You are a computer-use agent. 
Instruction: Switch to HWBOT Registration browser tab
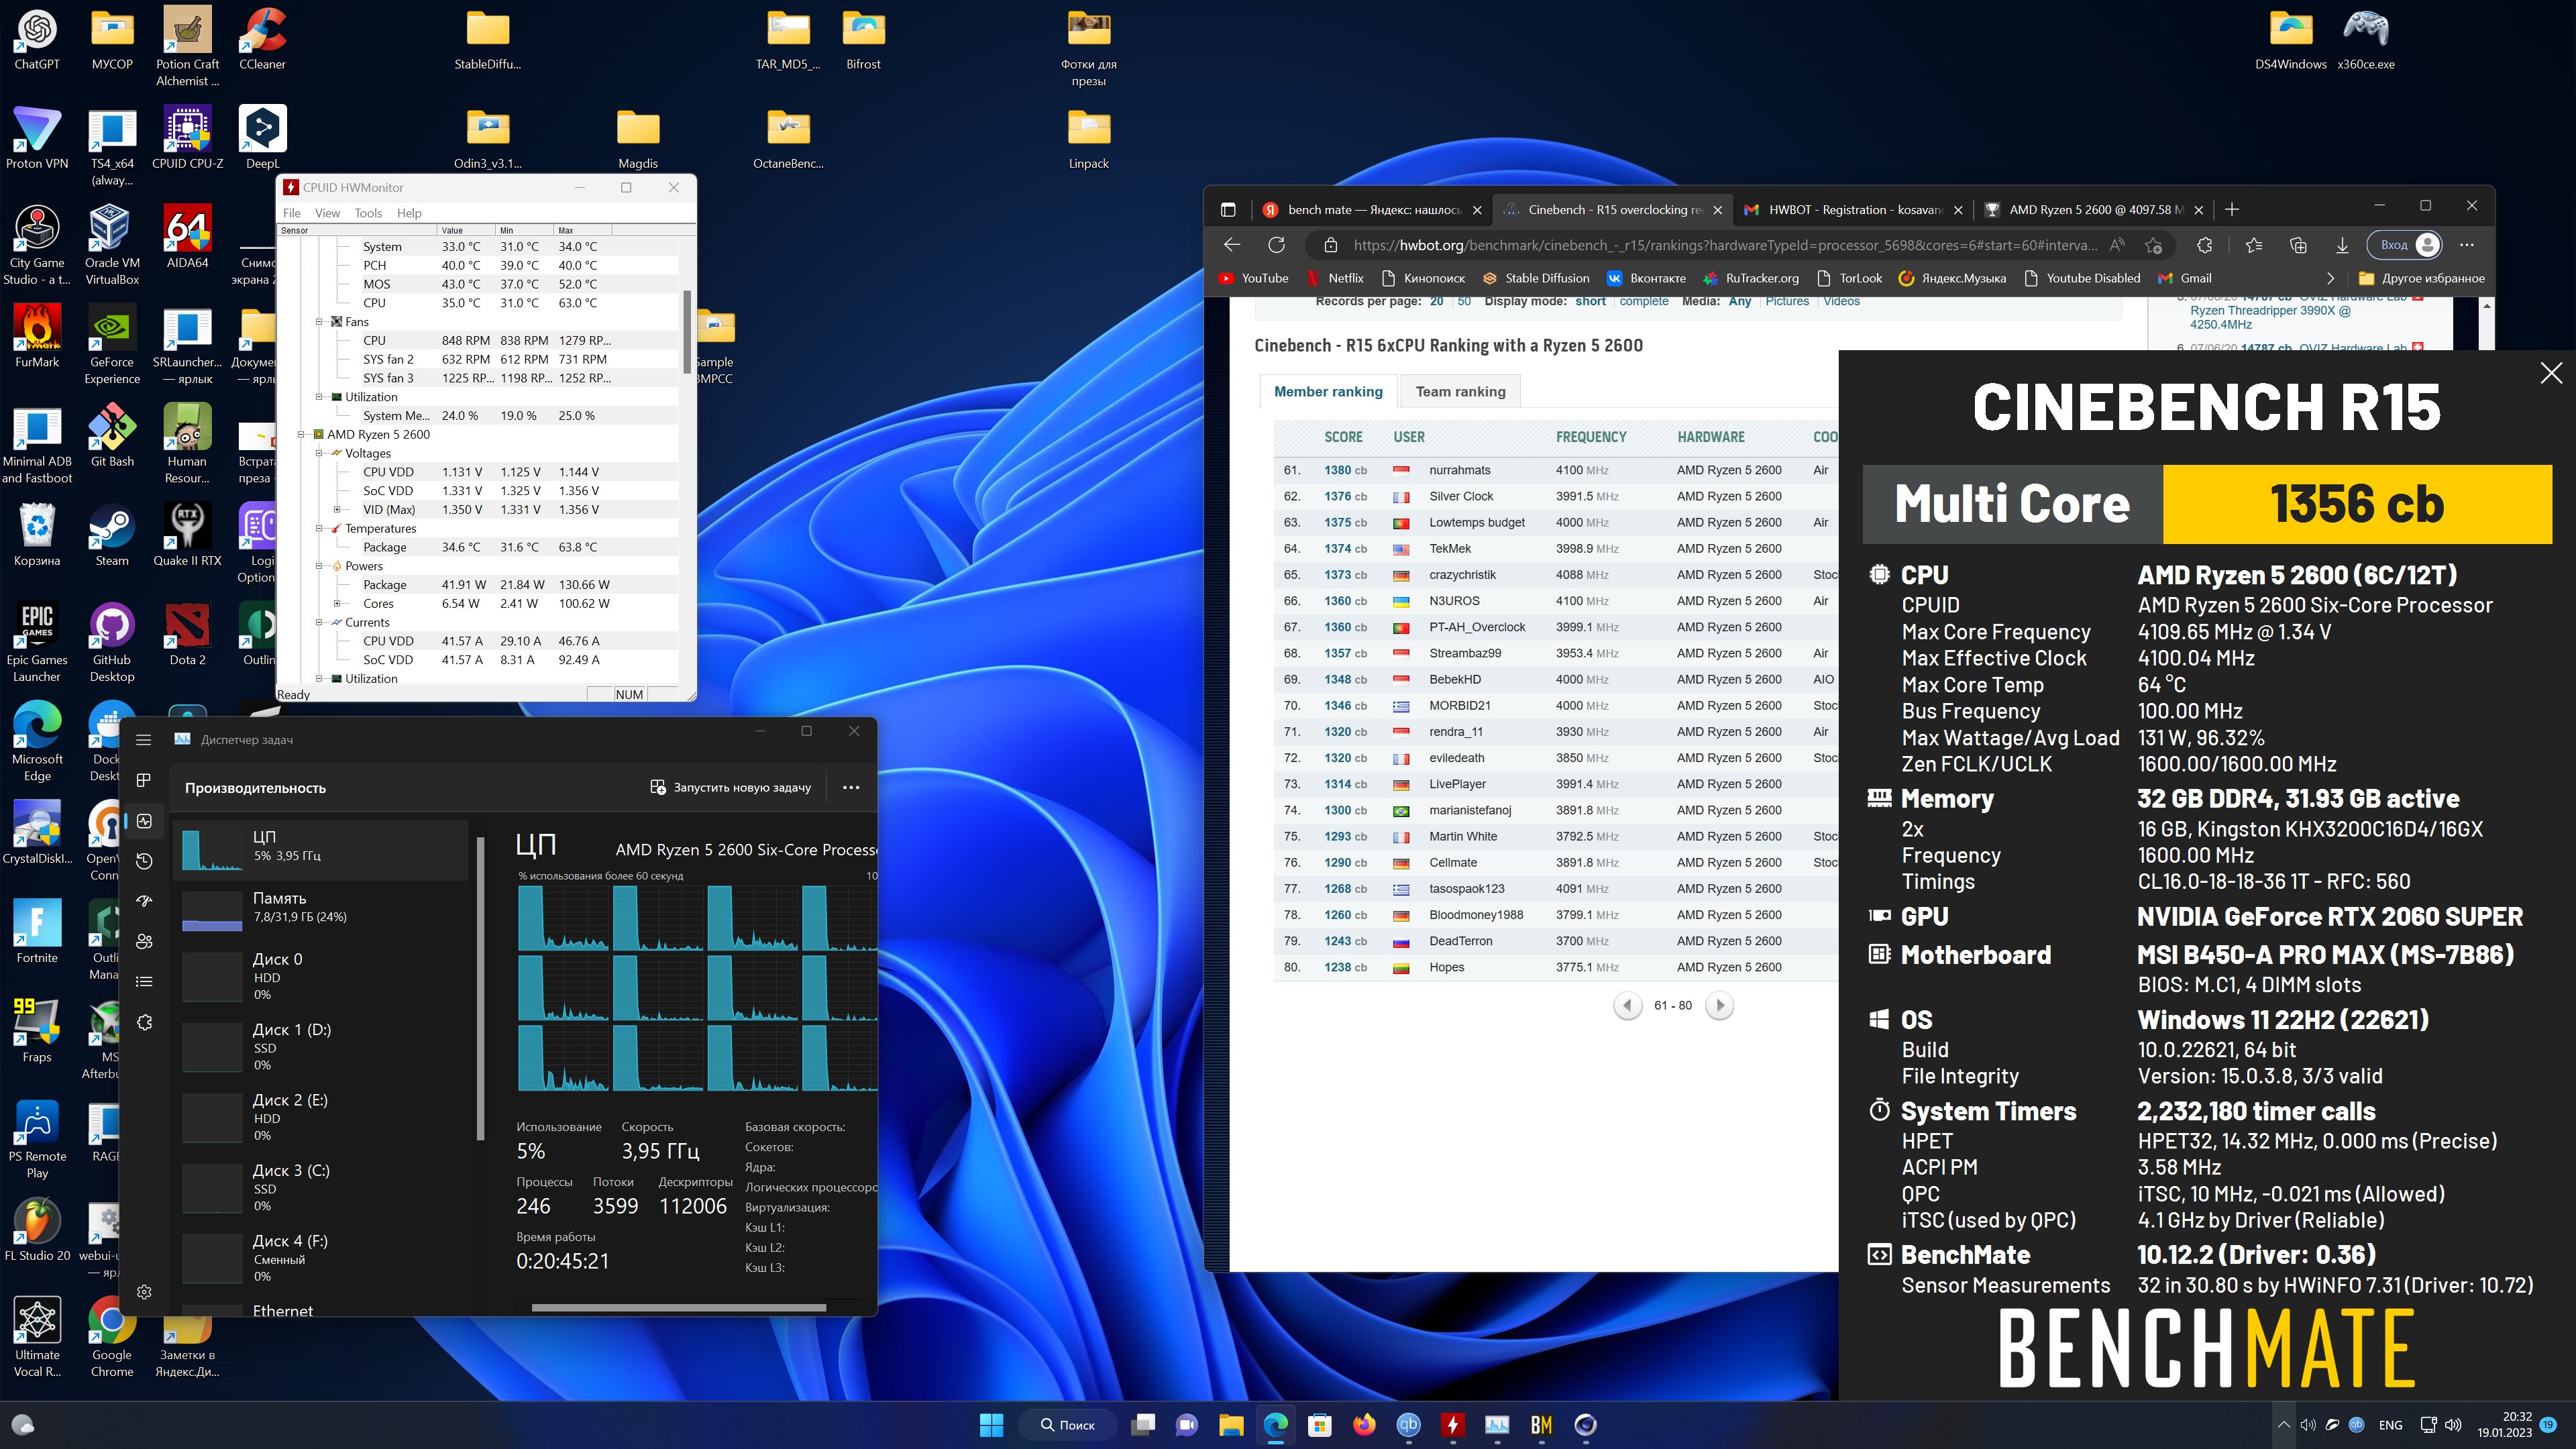(1853, 210)
